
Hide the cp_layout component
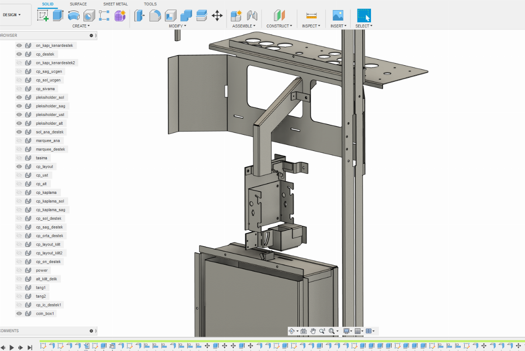point(19,167)
